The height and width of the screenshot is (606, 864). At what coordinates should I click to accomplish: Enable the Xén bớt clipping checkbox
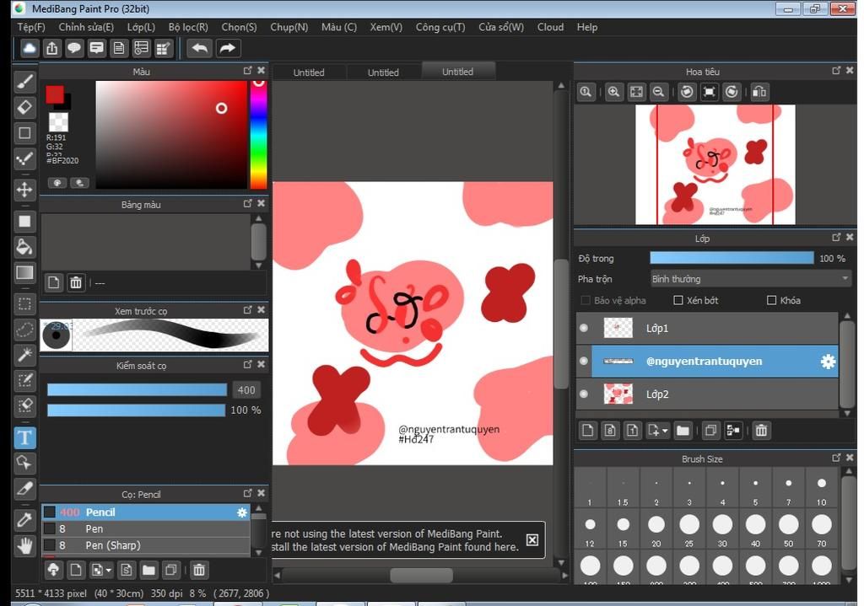(x=678, y=301)
